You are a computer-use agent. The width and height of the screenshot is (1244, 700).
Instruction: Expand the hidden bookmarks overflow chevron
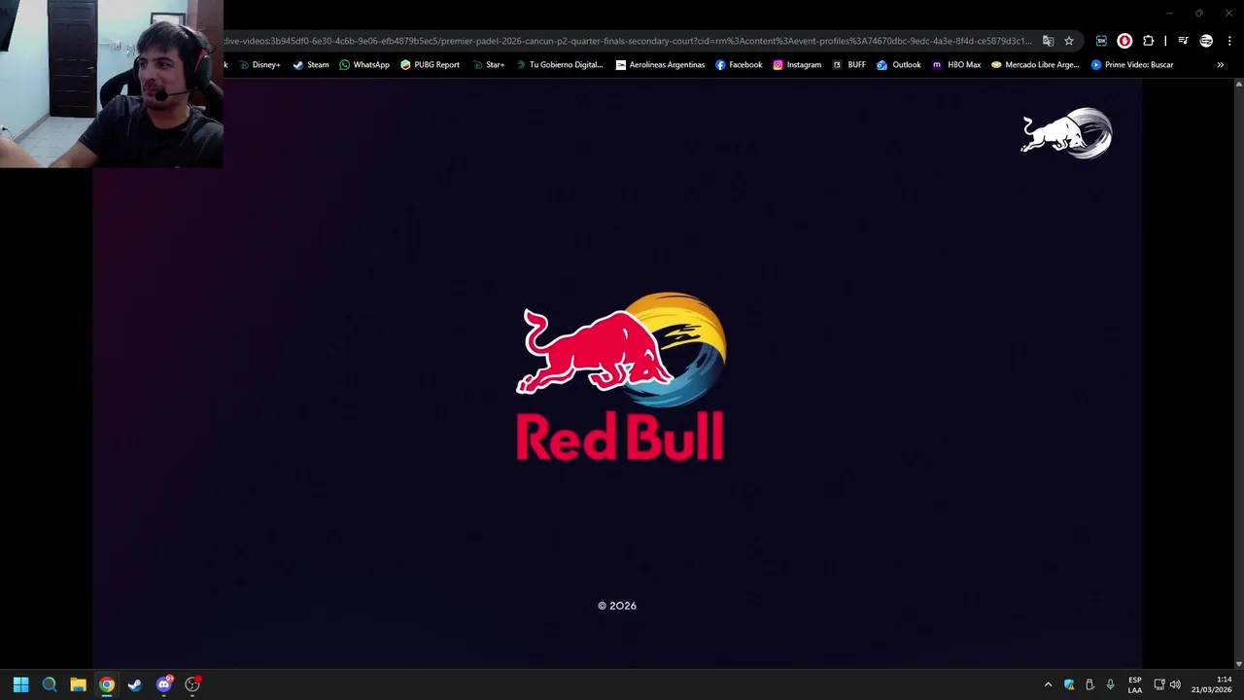click(x=1221, y=65)
